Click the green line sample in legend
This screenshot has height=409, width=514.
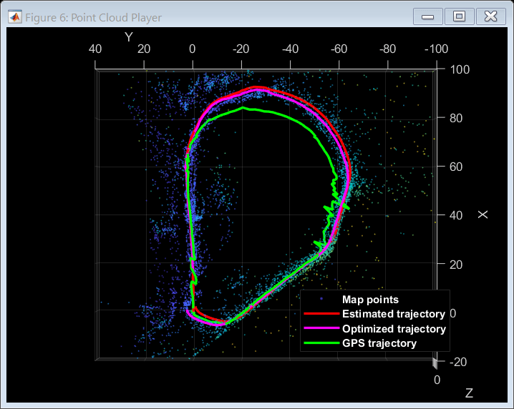321,343
